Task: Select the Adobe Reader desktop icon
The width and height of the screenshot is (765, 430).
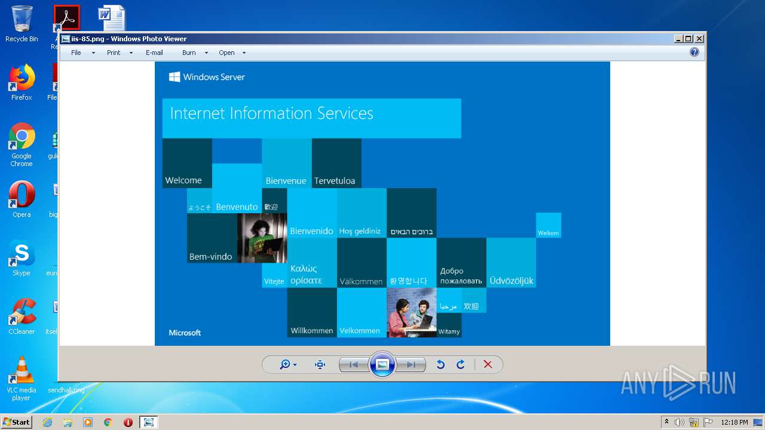Action: pos(66,18)
